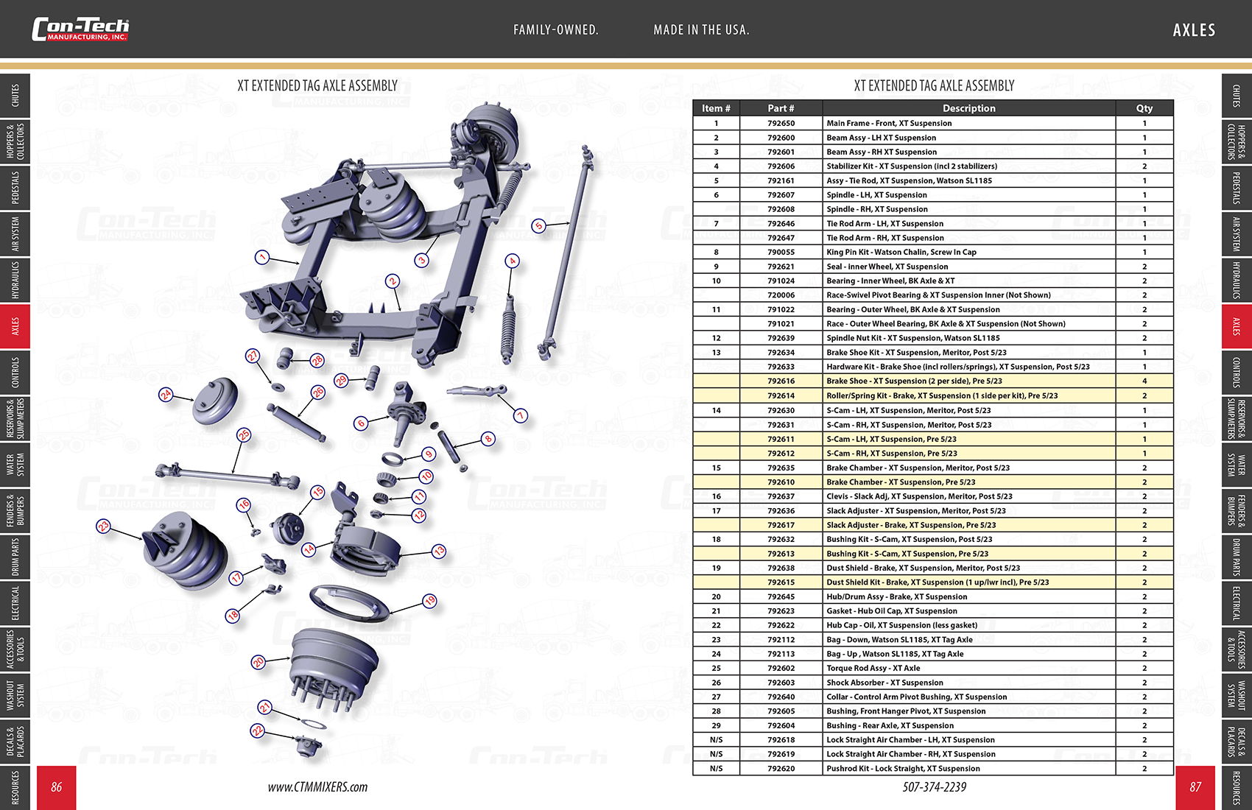The height and width of the screenshot is (810, 1252).
Task: Select the red Axles tab on page 86
Action: tap(15, 326)
